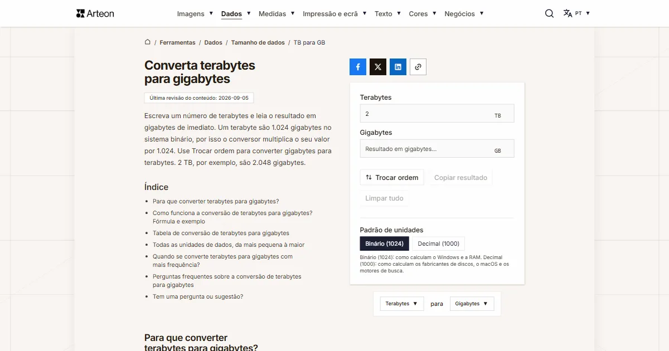Go to 'Perguntas frequentes' index entry
This screenshot has width=669, height=351.
pos(227,281)
